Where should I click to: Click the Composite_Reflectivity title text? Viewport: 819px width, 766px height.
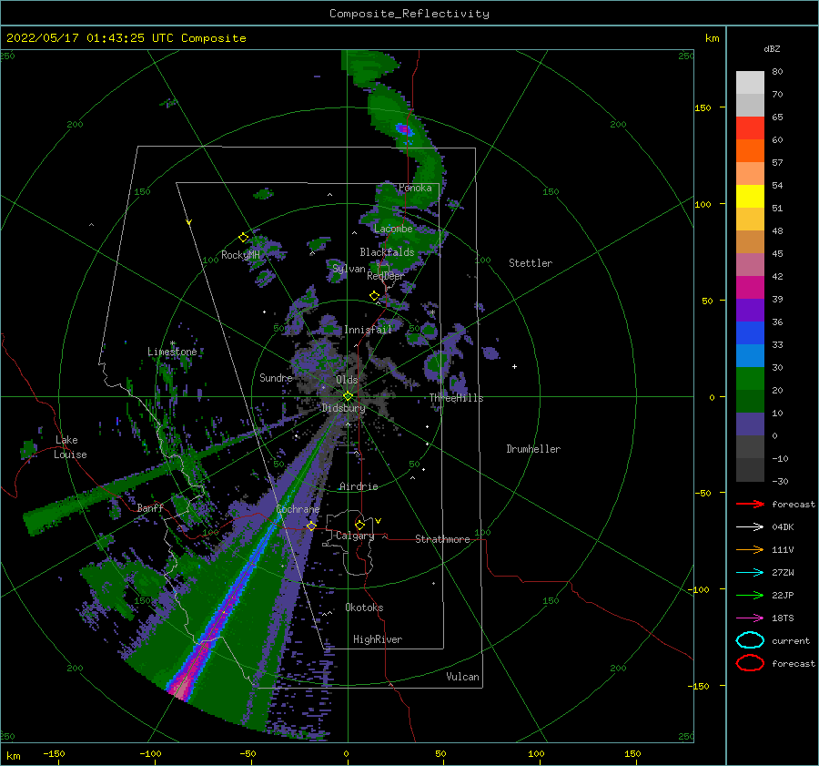409,14
